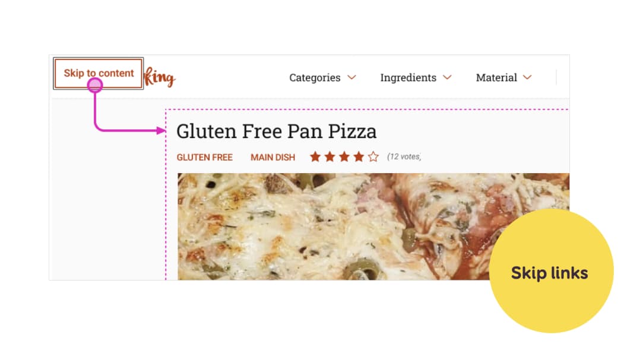Rate with the first star

pos(315,157)
